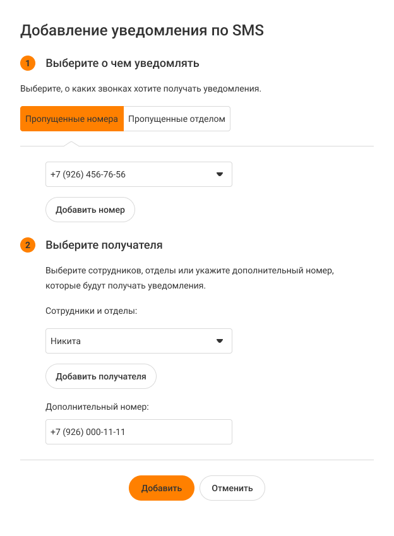Click the arrow icon in the Никита selector

[220, 341]
